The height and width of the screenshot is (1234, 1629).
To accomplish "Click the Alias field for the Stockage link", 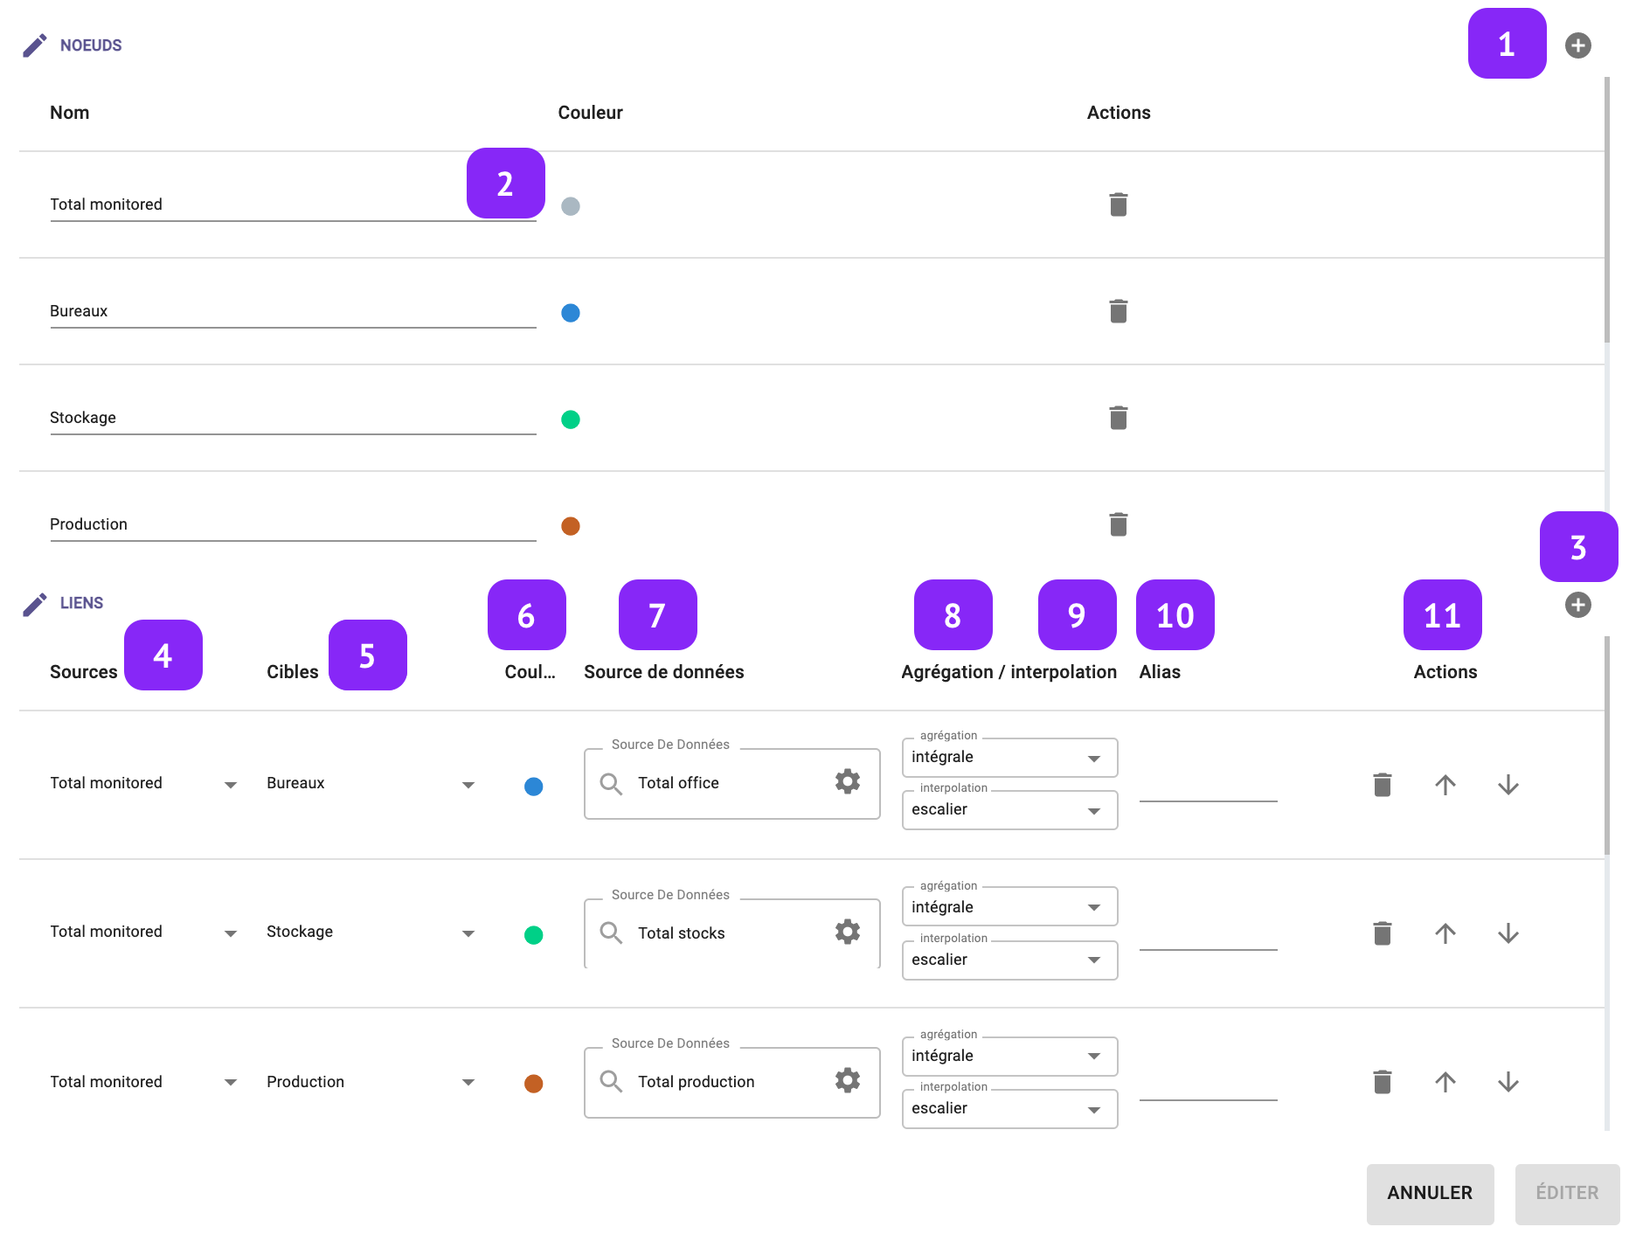I will point(1208,935).
